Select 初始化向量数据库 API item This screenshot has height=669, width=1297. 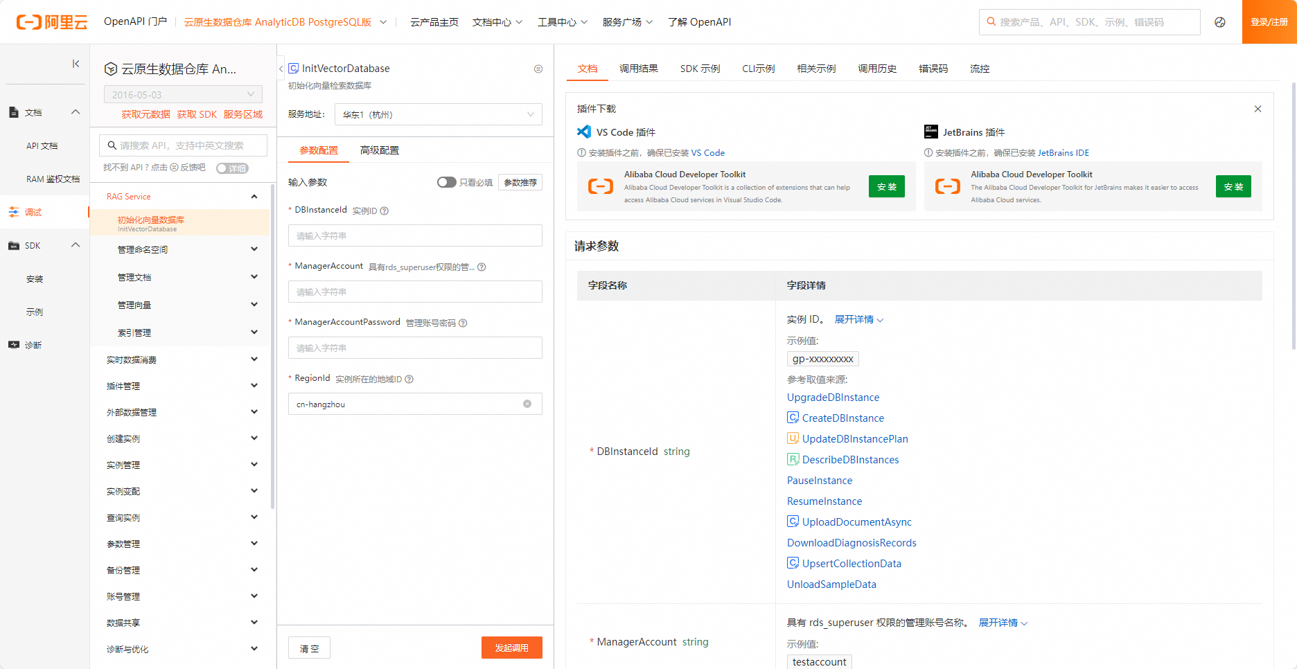(180, 222)
